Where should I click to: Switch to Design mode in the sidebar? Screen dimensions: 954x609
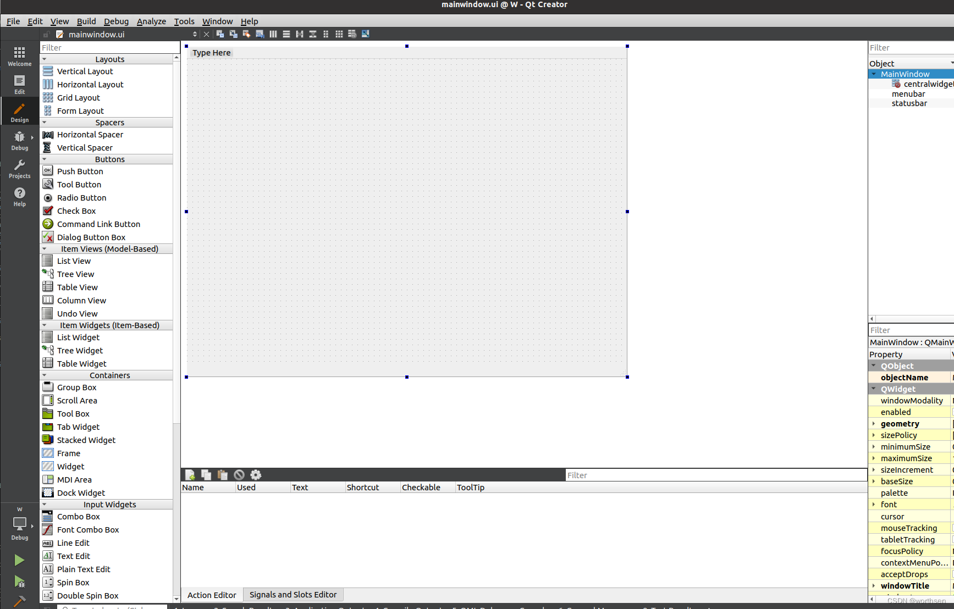(x=20, y=111)
